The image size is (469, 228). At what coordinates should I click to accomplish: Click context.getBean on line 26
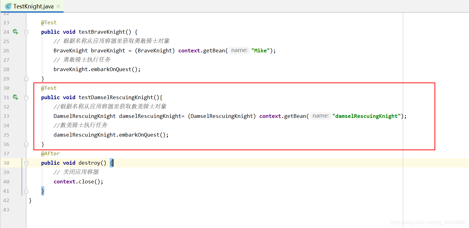coord(202,51)
